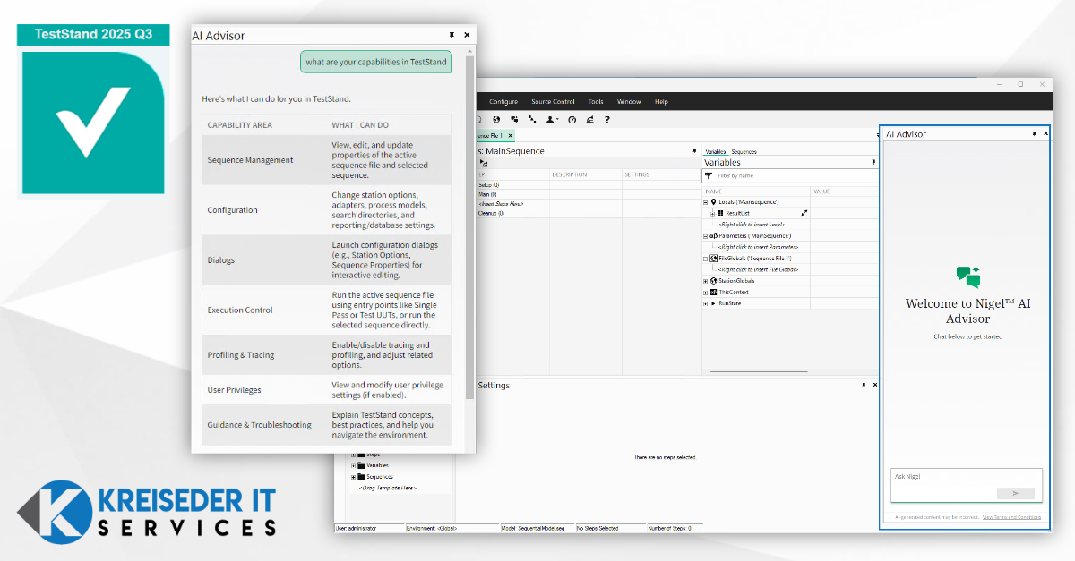1075x561 pixels.
Task: Close the docked AI Advisor pane on the right
Action: (1045, 133)
